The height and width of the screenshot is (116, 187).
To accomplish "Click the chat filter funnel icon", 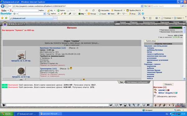I will point(121,105).
